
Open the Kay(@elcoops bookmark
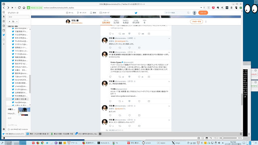click(20, 102)
